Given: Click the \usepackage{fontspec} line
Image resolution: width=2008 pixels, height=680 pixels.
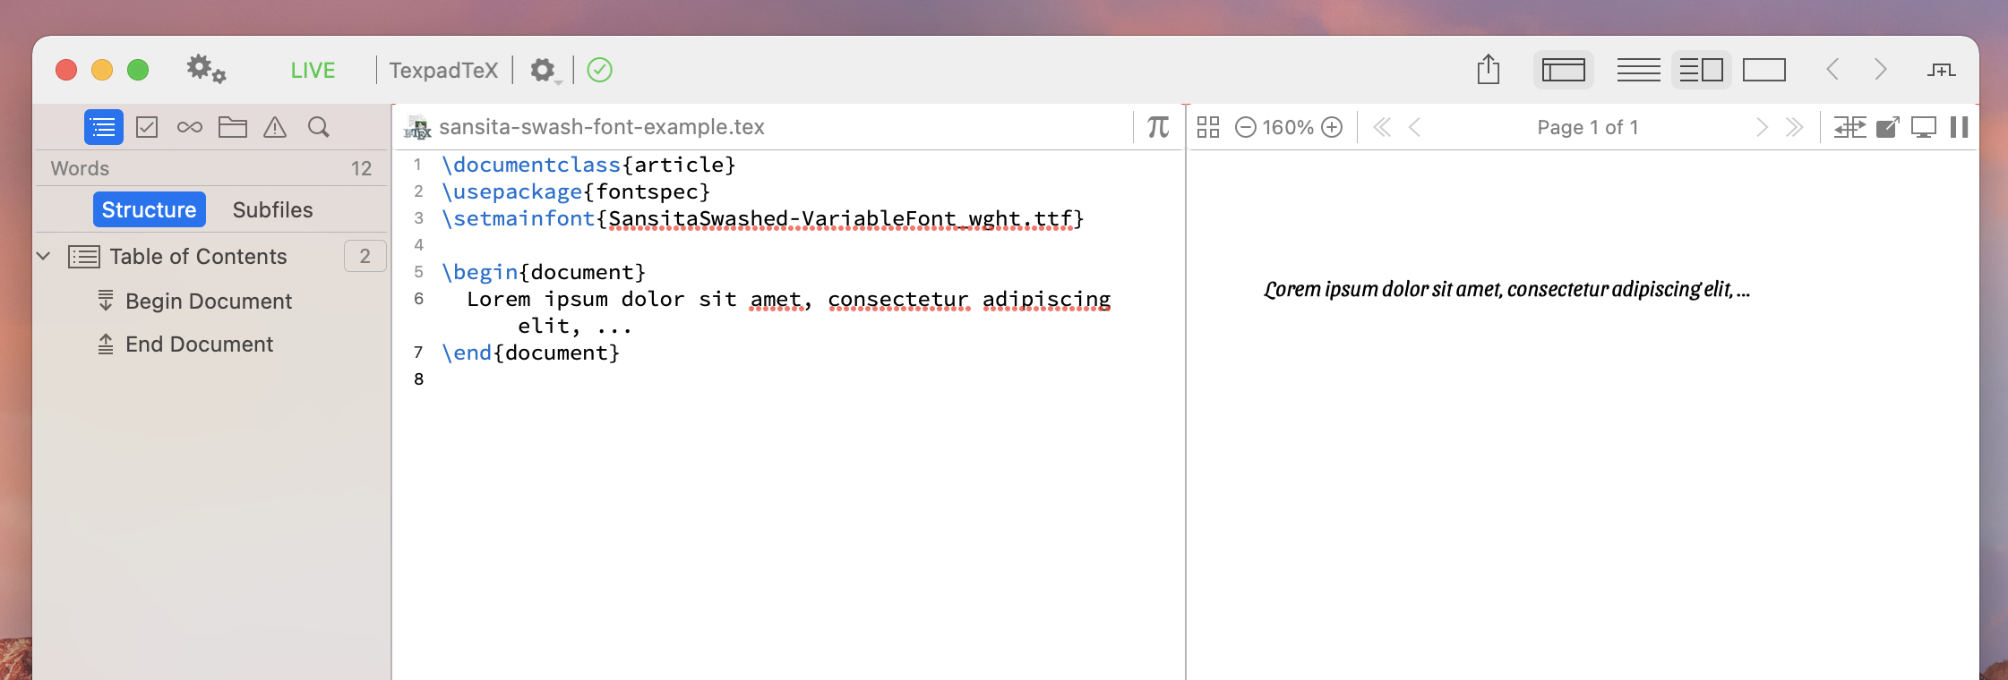Looking at the screenshot, I should tap(576, 191).
